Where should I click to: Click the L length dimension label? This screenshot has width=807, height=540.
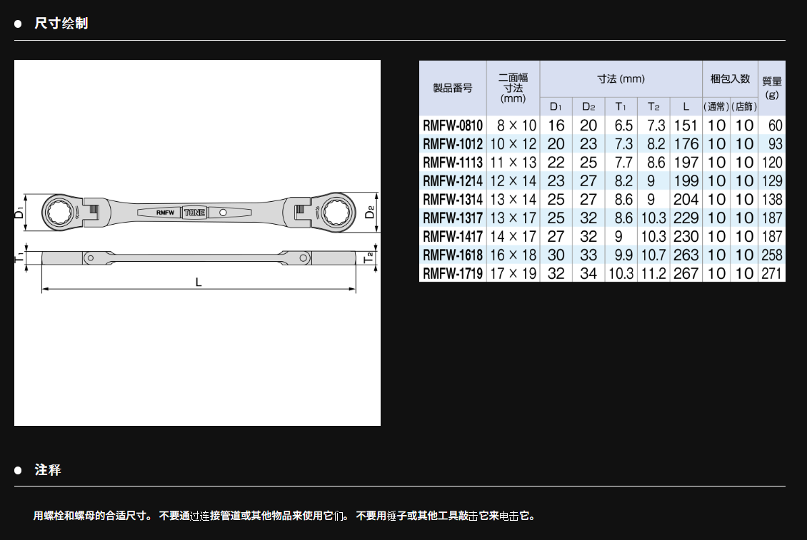coord(199,282)
